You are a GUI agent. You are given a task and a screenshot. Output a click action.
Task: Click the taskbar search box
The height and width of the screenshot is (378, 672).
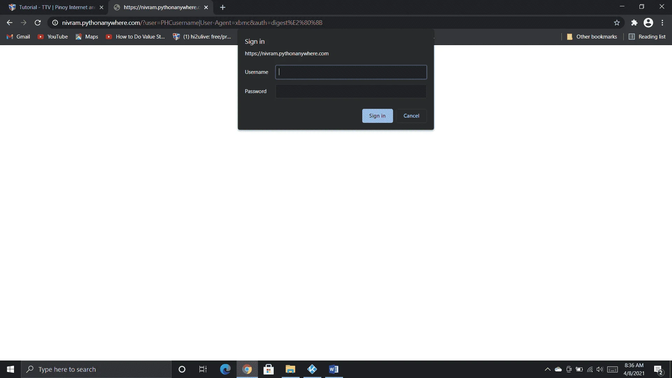tap(96, 369)
